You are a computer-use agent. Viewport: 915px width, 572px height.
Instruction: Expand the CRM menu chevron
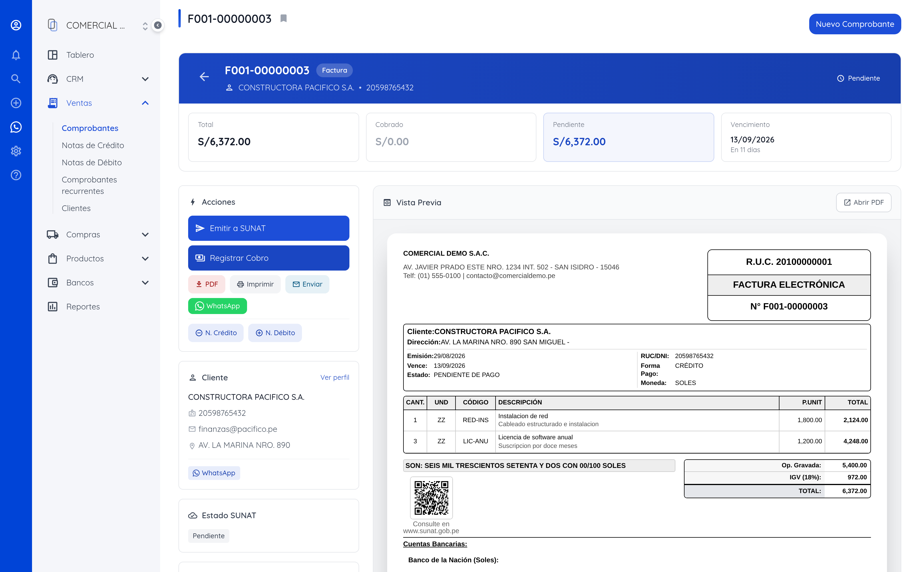[x=145, y=79]
